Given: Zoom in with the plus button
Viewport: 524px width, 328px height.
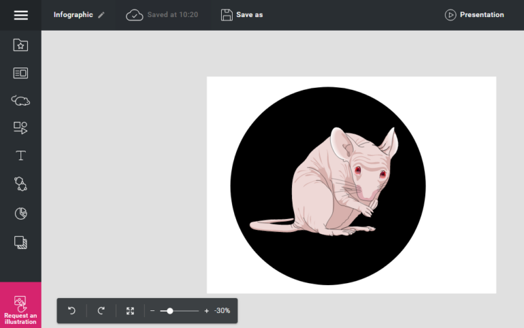Looking at the screenshot, I should click(x=207, y=311).
